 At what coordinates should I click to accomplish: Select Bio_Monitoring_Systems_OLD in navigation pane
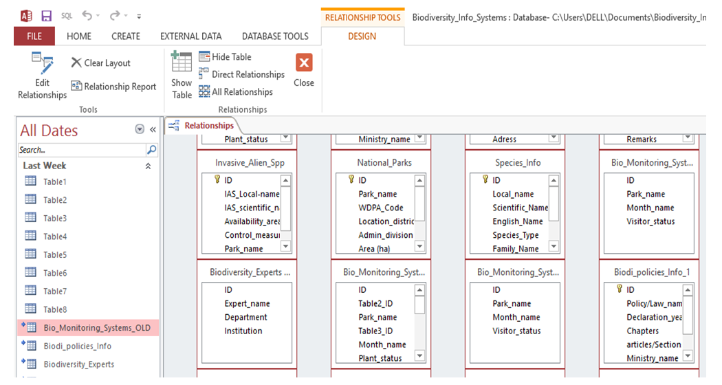[96, 328]
